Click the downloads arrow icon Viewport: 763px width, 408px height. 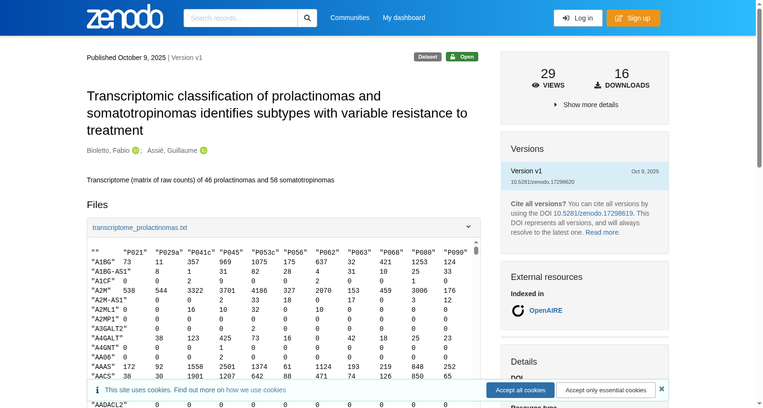(598, 85)
